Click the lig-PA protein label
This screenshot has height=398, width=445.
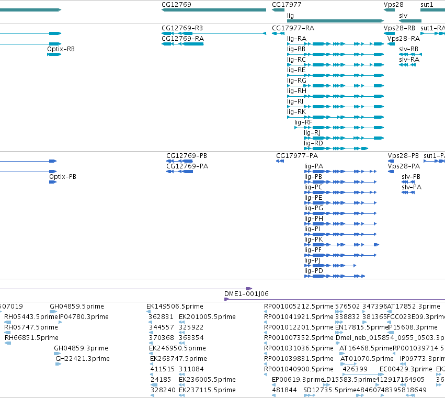(x=314, y=166)
